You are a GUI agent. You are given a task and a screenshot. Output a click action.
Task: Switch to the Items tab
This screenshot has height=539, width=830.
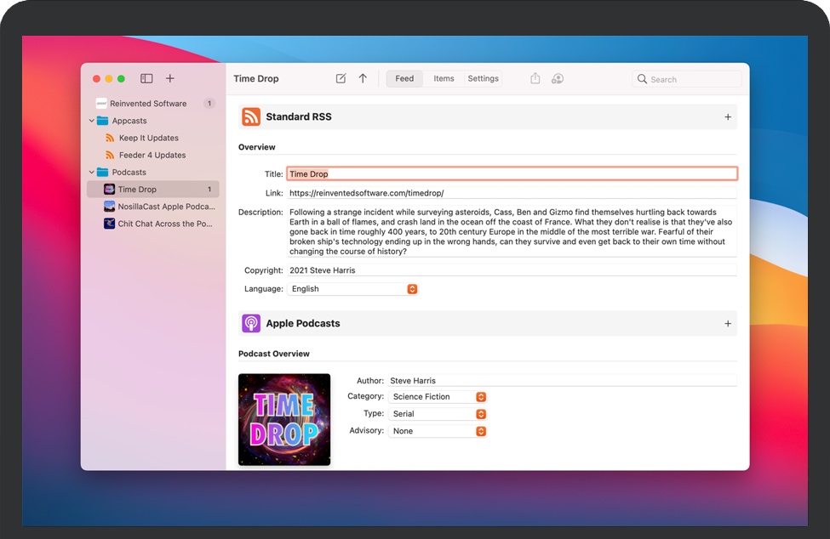[x=444, y=78]
